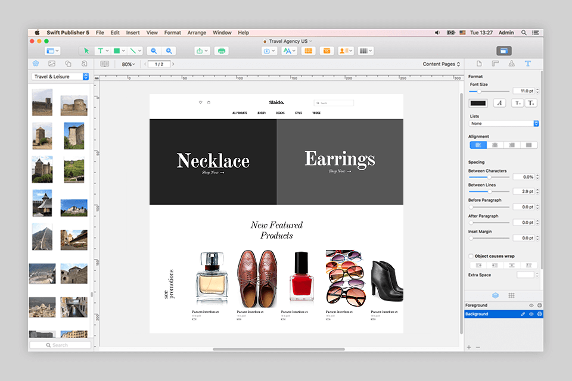Select the Foreground layer row

(x=503, y=305)
